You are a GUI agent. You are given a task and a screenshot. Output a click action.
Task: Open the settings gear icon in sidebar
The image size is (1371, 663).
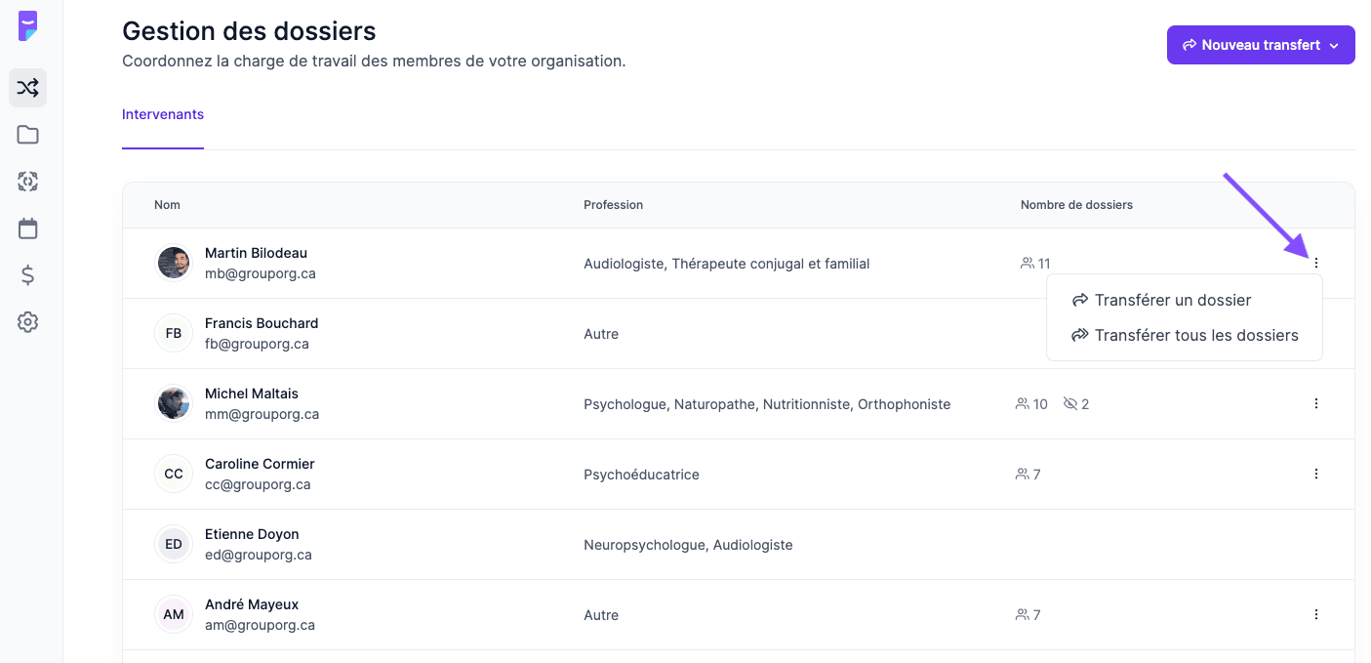27,322
